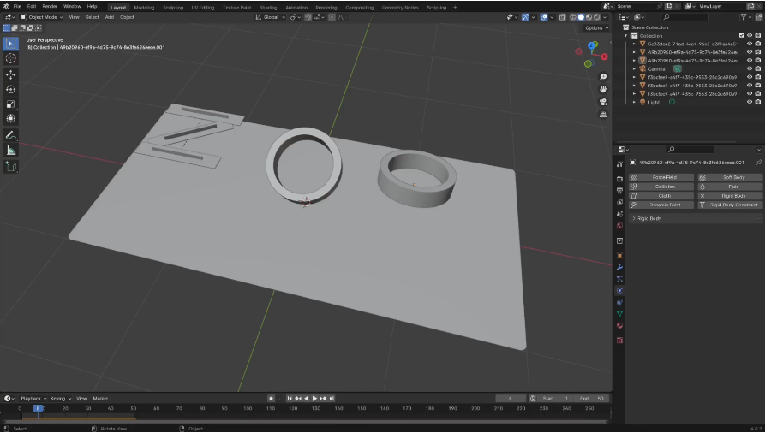Enable Cloth physics
The width and height of the screenshot is (765, 433).
[661, 196]
